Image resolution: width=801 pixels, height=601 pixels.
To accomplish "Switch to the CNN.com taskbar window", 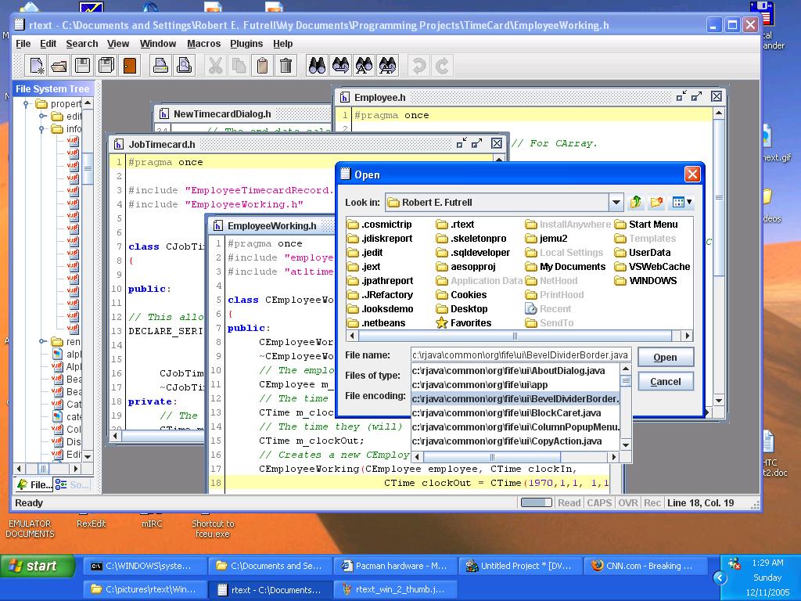I will click(641, 566).
